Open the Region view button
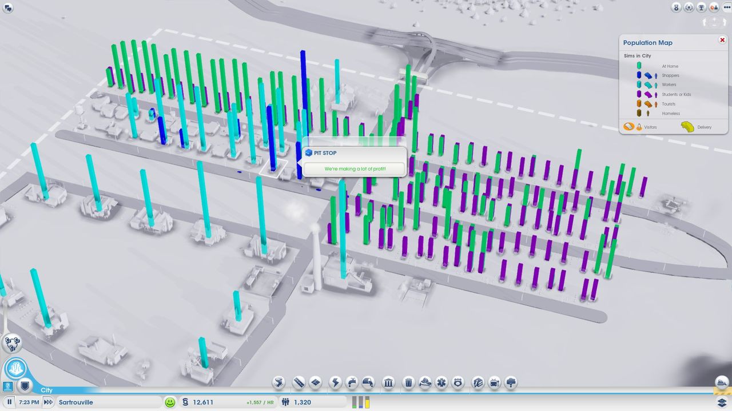 (x=11, y=343)
